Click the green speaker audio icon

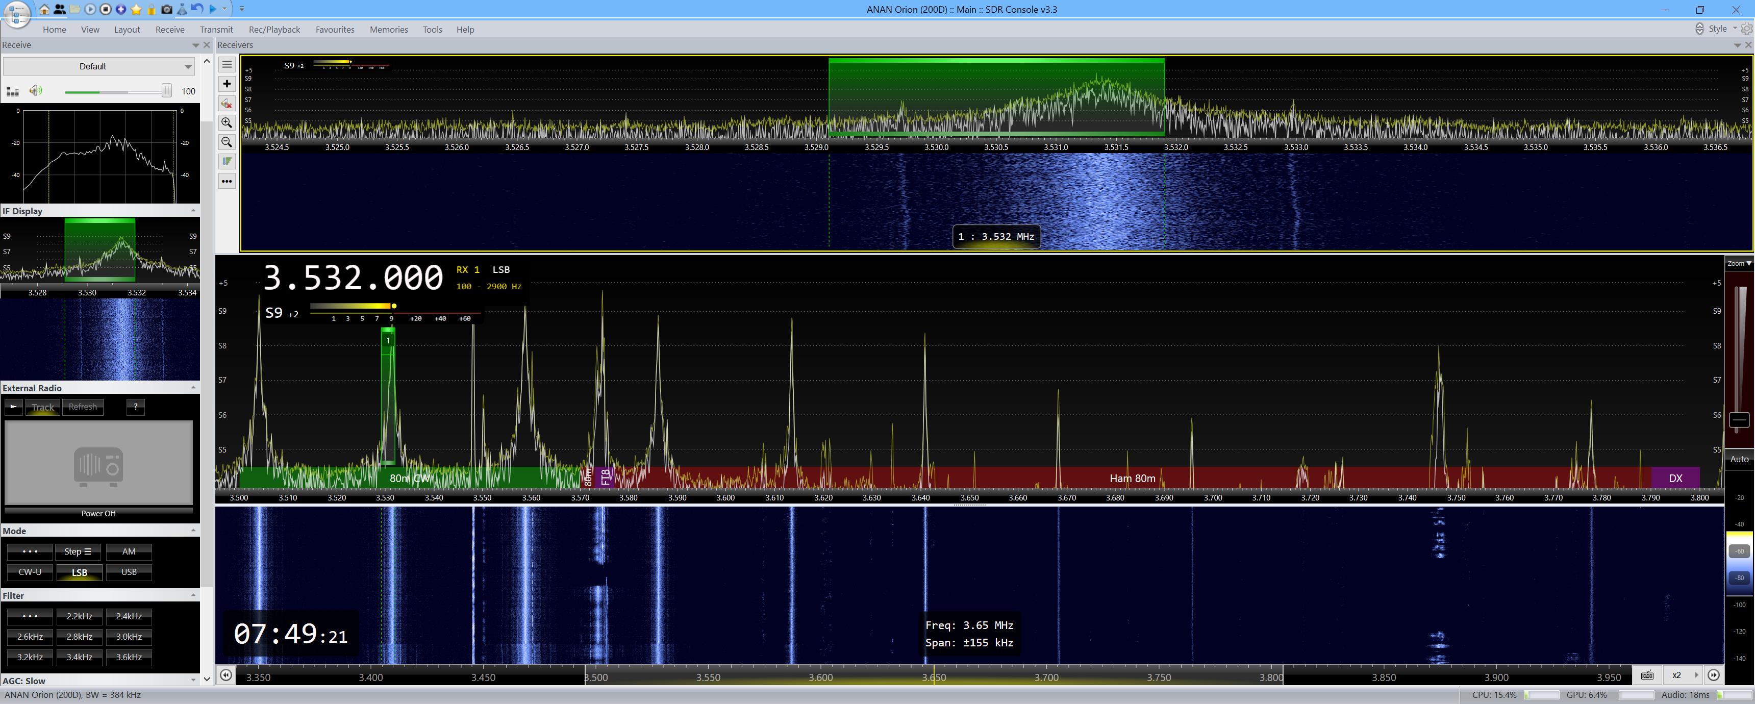pos(35,91)
